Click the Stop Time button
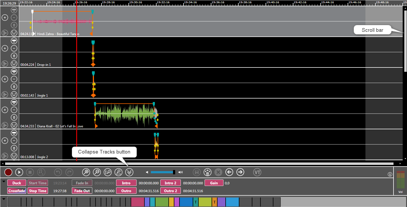 point(38,191)
